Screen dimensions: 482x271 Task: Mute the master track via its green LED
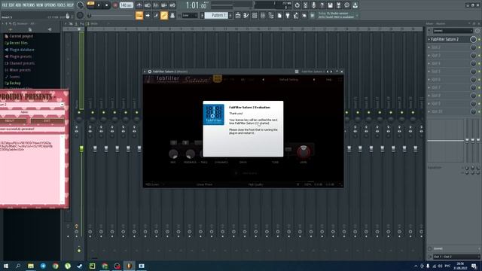(79, 113)
